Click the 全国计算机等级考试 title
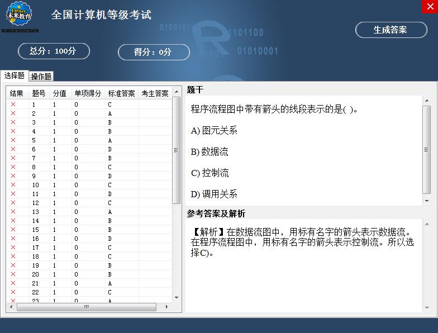 pos(101,15)
